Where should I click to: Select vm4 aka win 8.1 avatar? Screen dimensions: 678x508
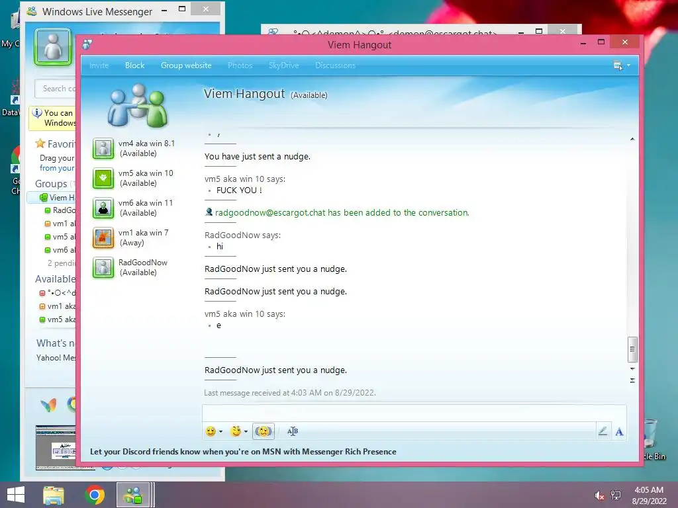tap(103, 149)
